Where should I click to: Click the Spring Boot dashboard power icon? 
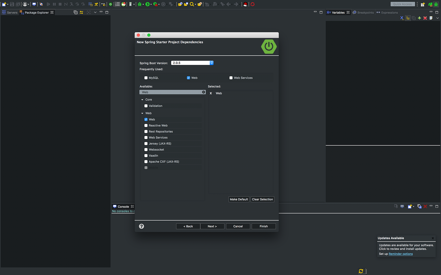point(111,4)
